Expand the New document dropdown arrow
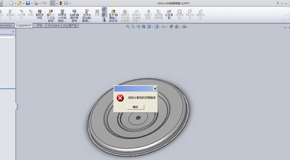This screenshot has height=160, width=290. tap(15, 3)
